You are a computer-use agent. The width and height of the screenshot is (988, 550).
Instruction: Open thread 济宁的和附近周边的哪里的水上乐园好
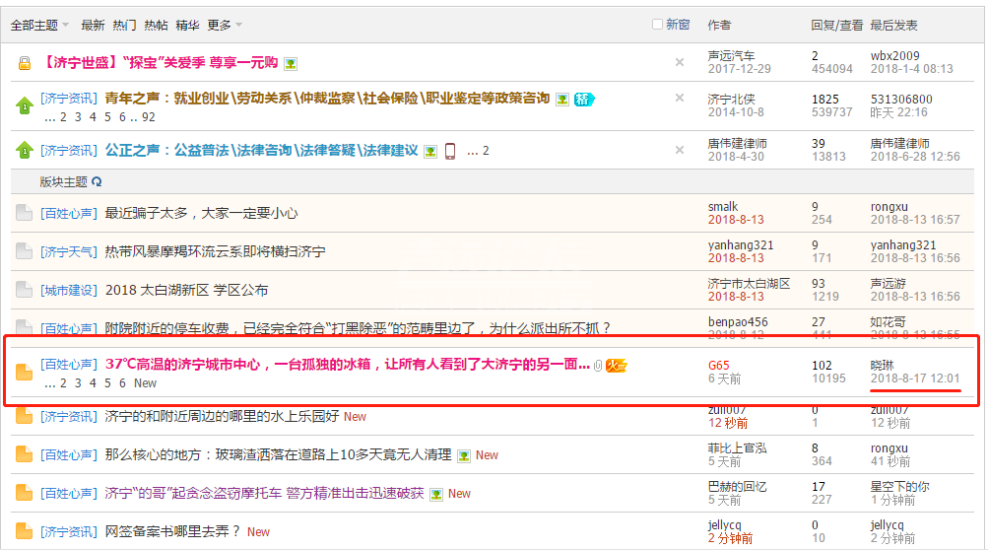click(222, 416)
